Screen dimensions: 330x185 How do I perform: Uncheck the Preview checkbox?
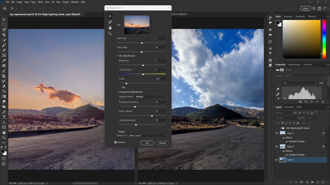[x=115, y=142]
